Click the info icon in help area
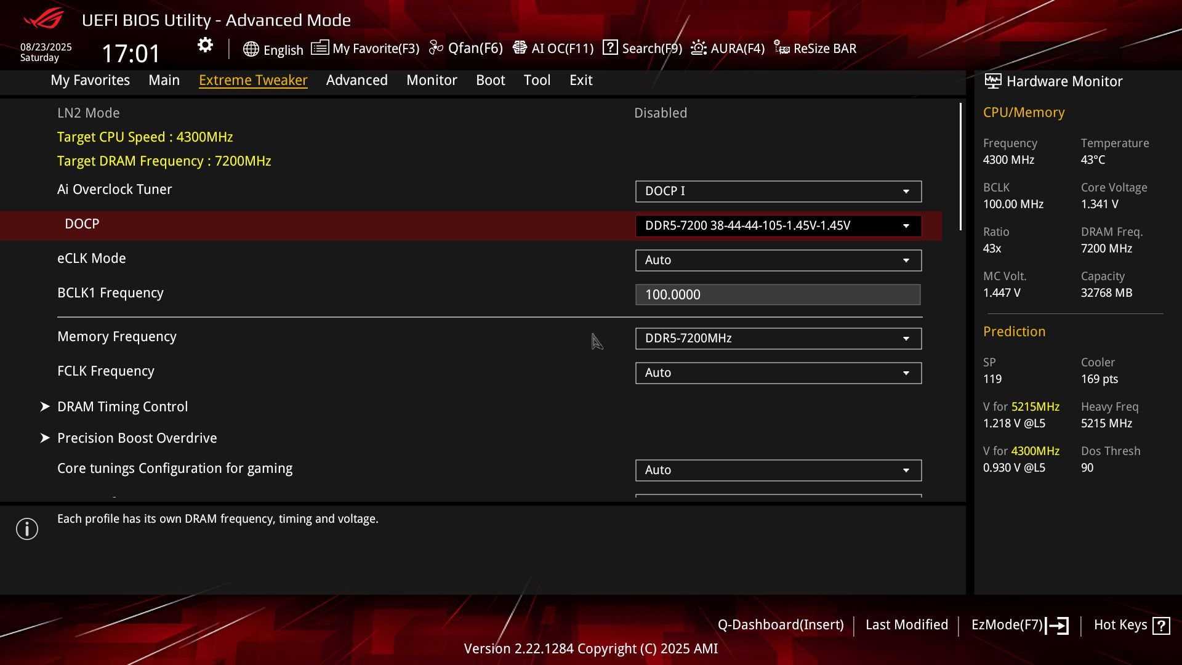 (x=27, y=529)
